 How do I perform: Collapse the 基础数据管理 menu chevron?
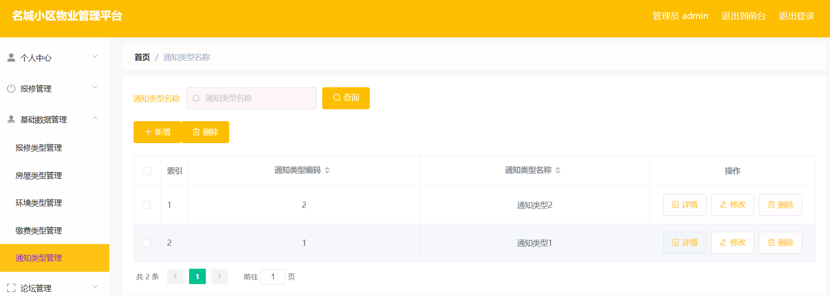95,118
